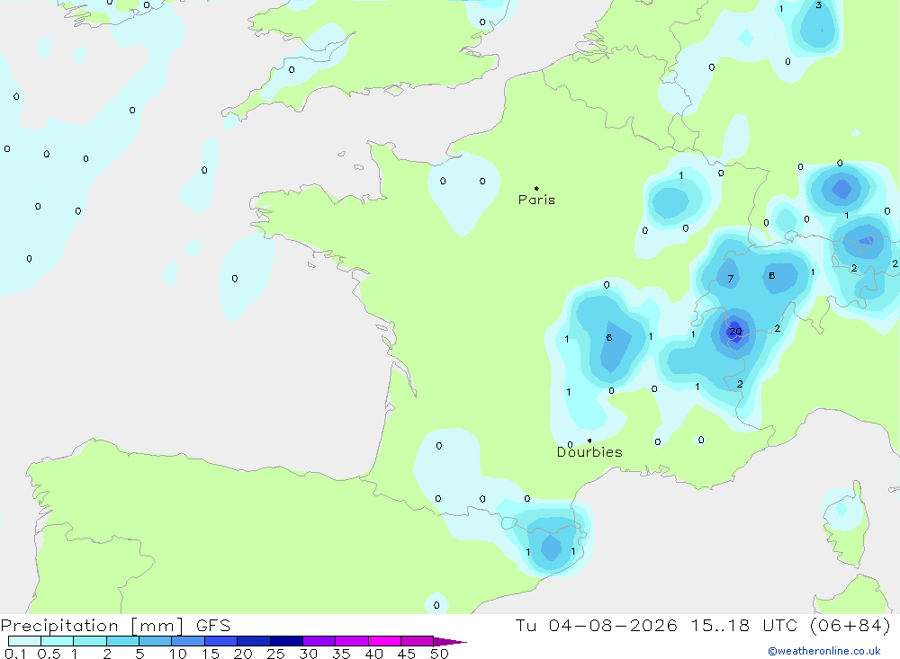The image size is (900, 659).
Task: Pick the 40–45 mm legend color swatch
Action: click(384, 641)
